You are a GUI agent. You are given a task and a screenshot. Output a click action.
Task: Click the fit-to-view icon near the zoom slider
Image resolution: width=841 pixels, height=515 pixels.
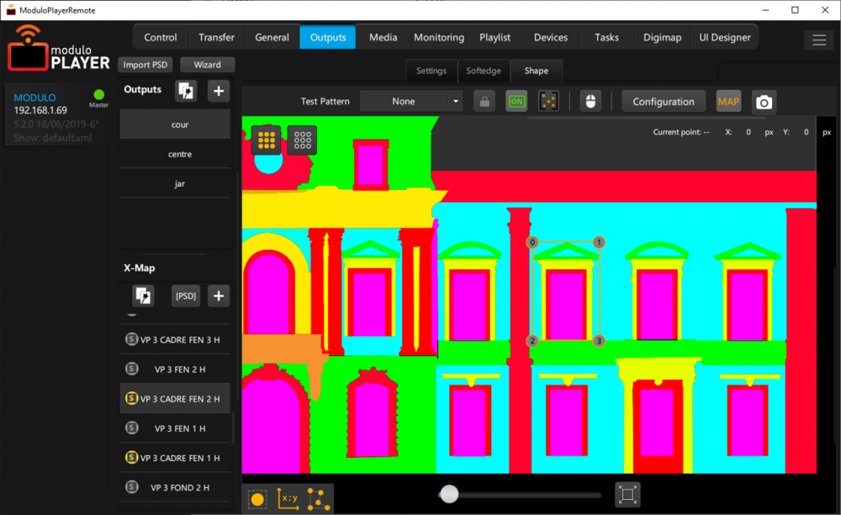click(627, 494)
